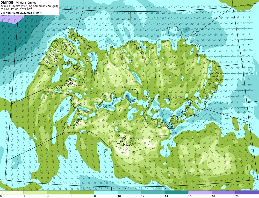
Task: Click the valid time 'VT: Fös. 19.08.2022 07Z (+49 h)'
Action: pos(21,12)
